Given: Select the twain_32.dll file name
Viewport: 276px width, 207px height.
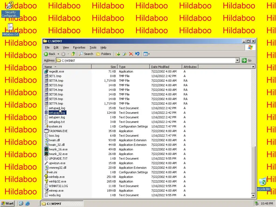Looking at the screenshot, I should 57,145.
